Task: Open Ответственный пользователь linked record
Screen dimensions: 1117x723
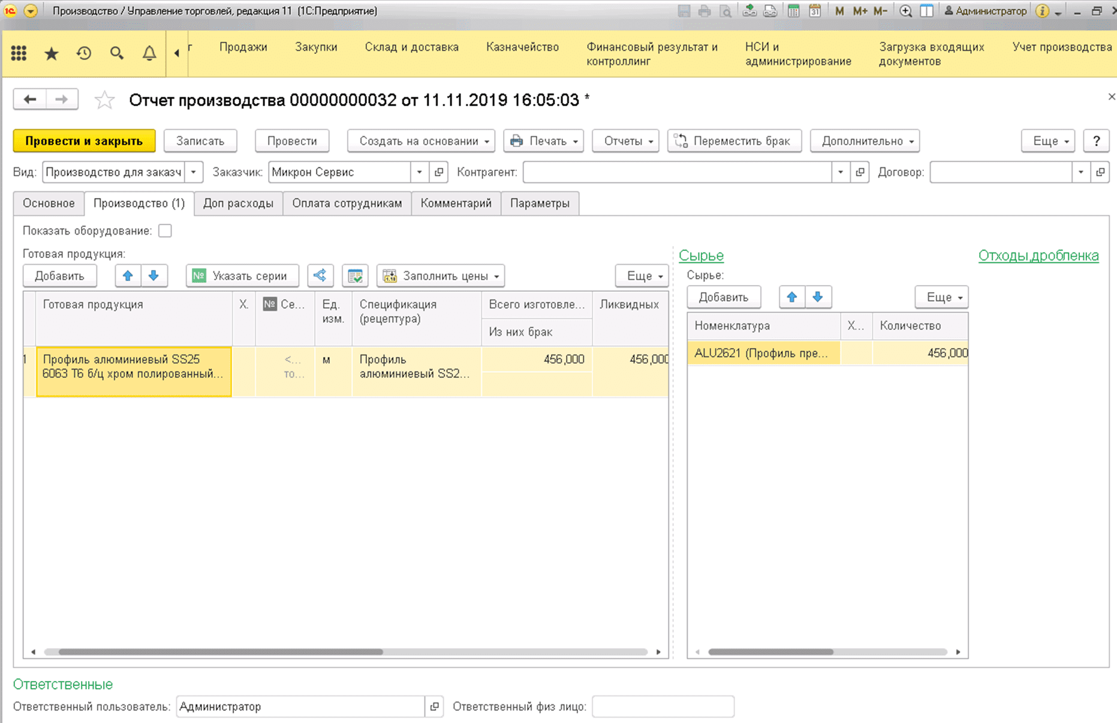Action: (x=434, y=707)
